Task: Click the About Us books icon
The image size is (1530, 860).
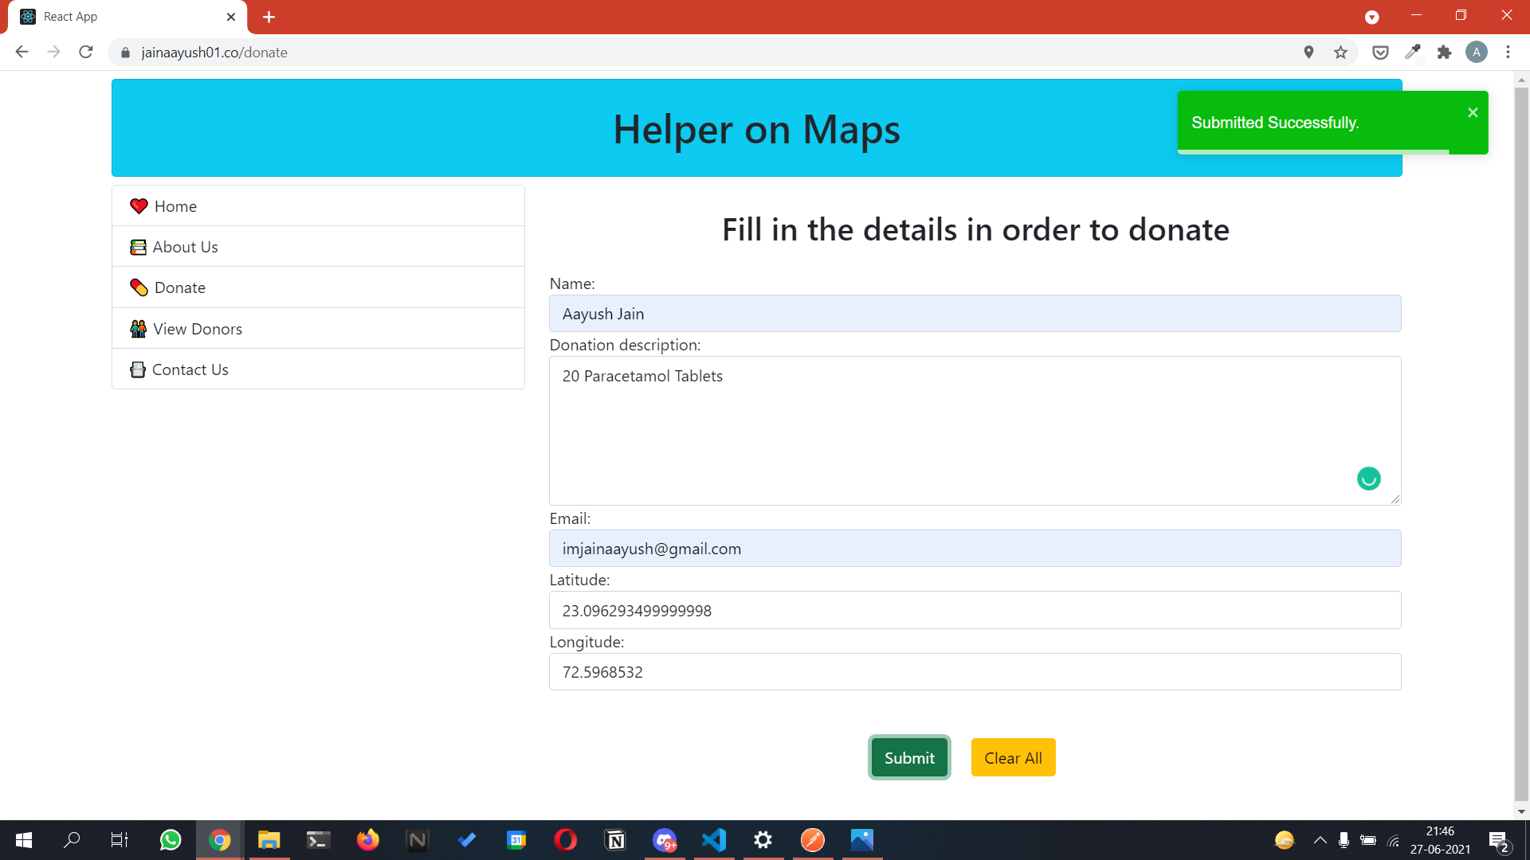Action: click(138, 248)
